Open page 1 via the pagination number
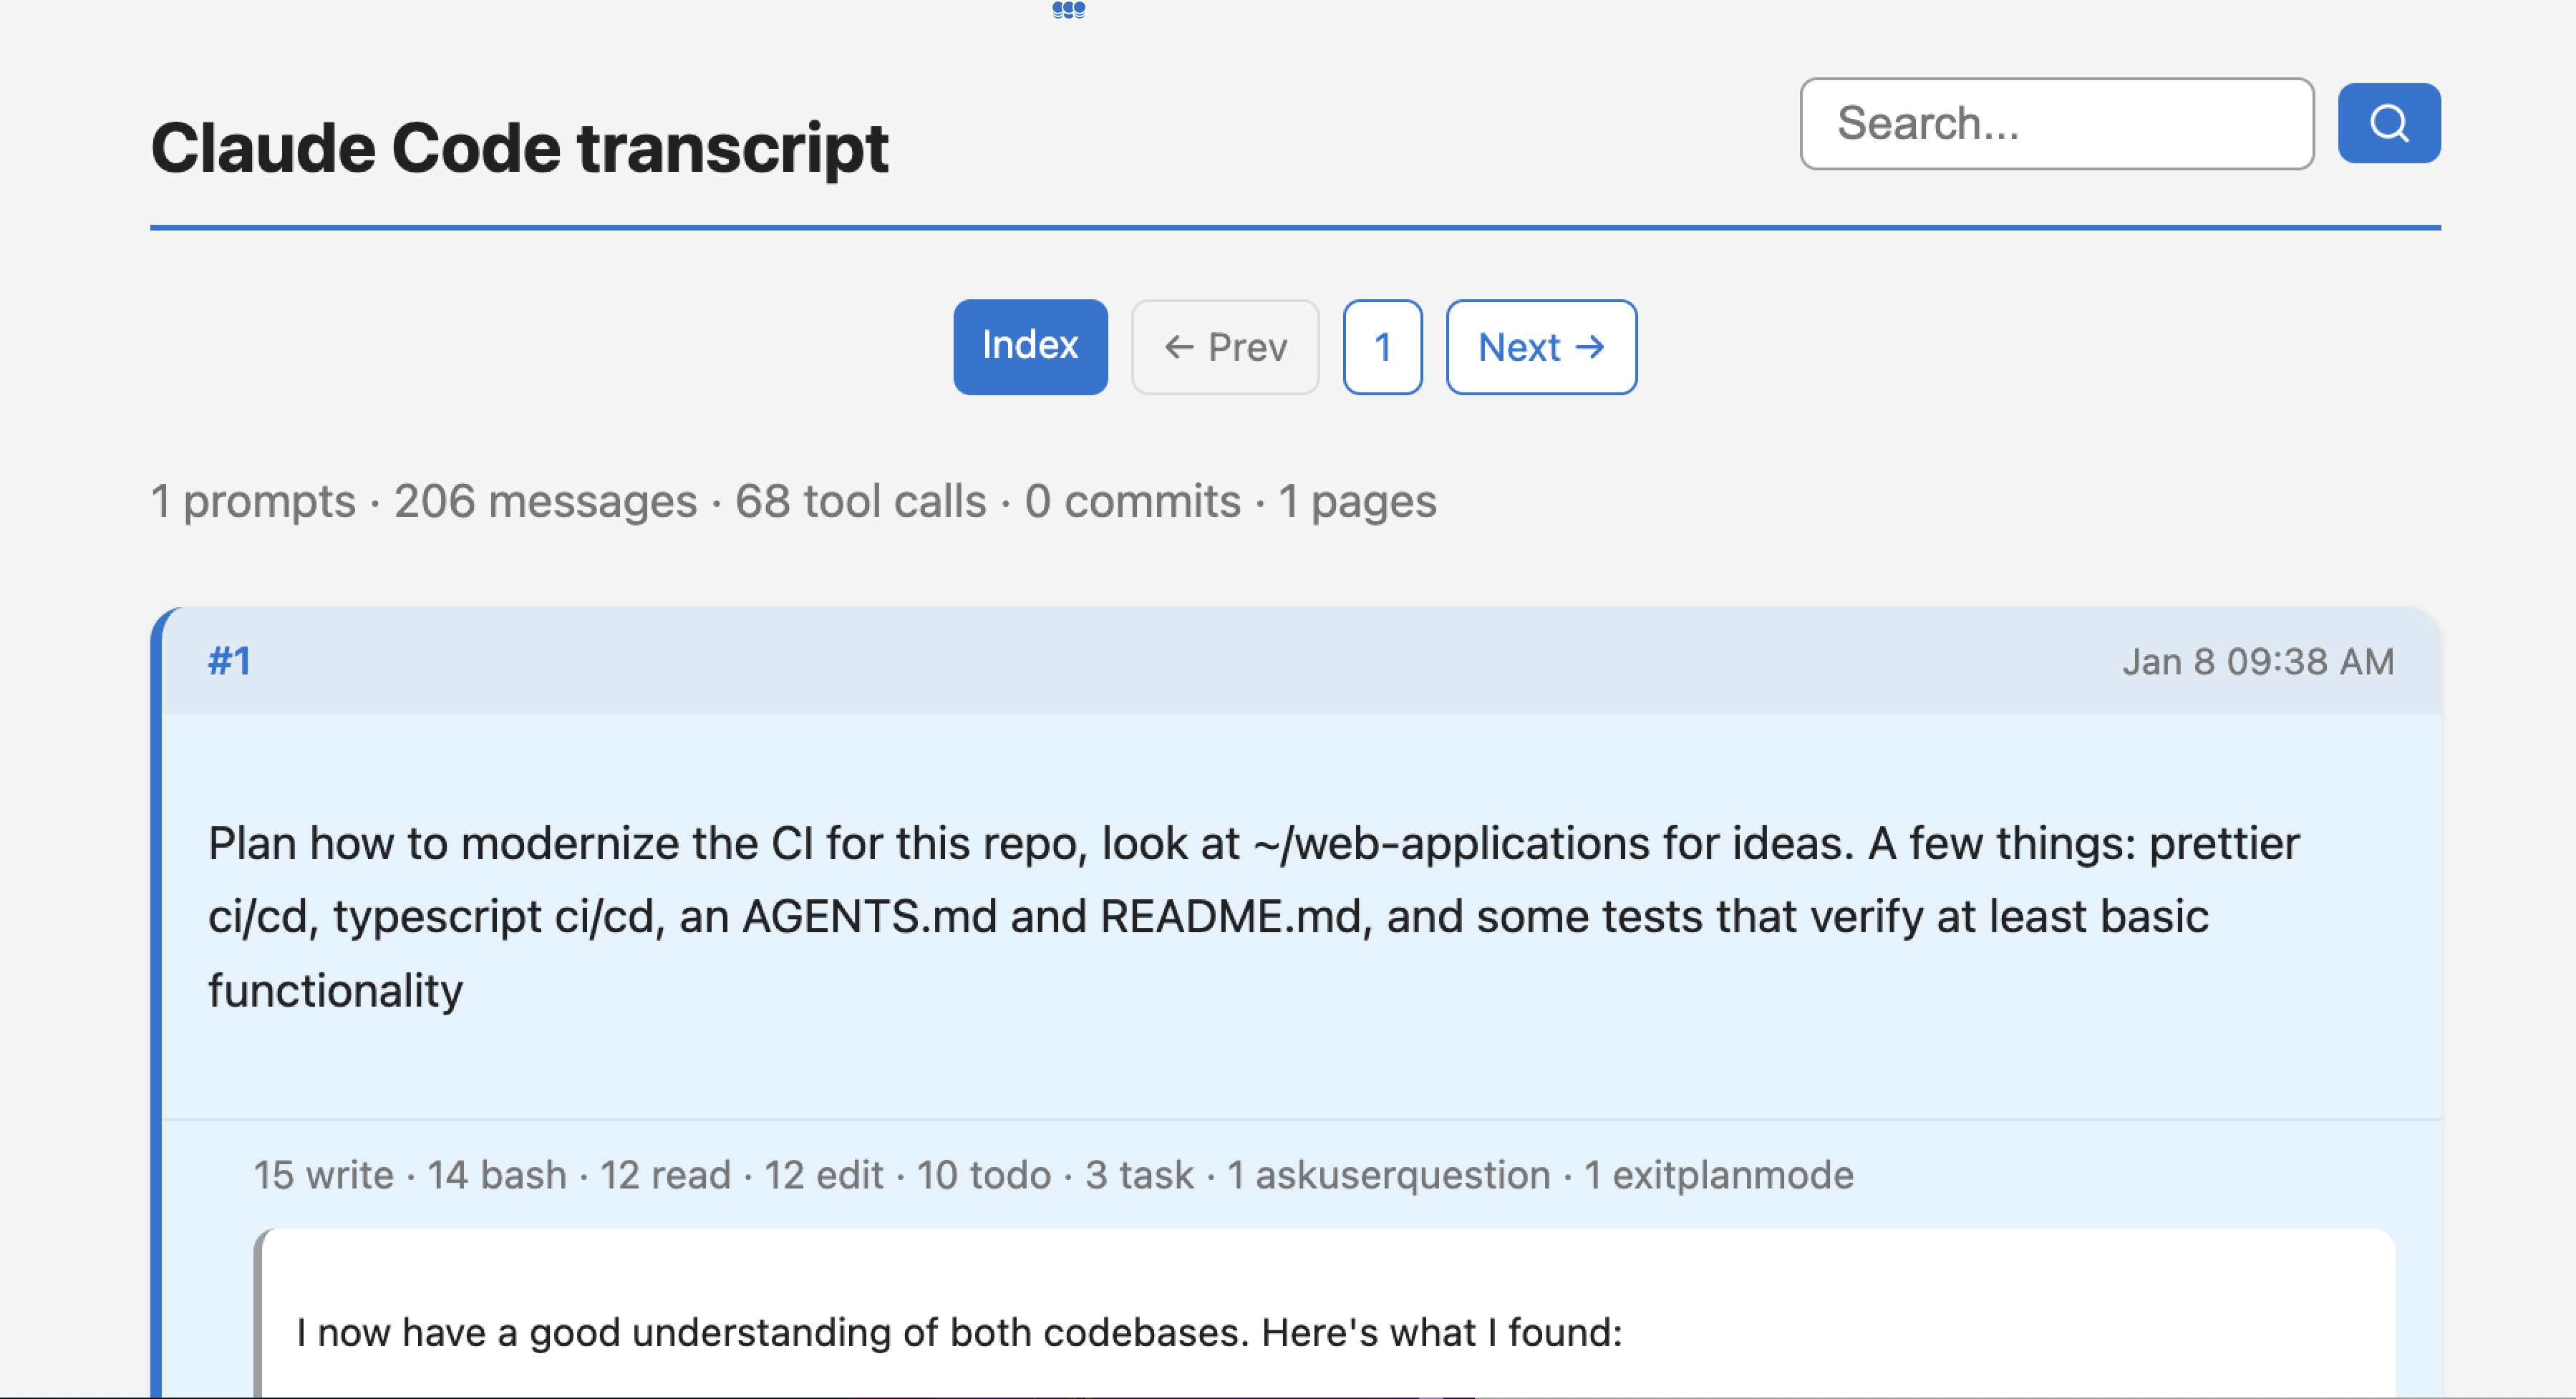 point(1383,347)
